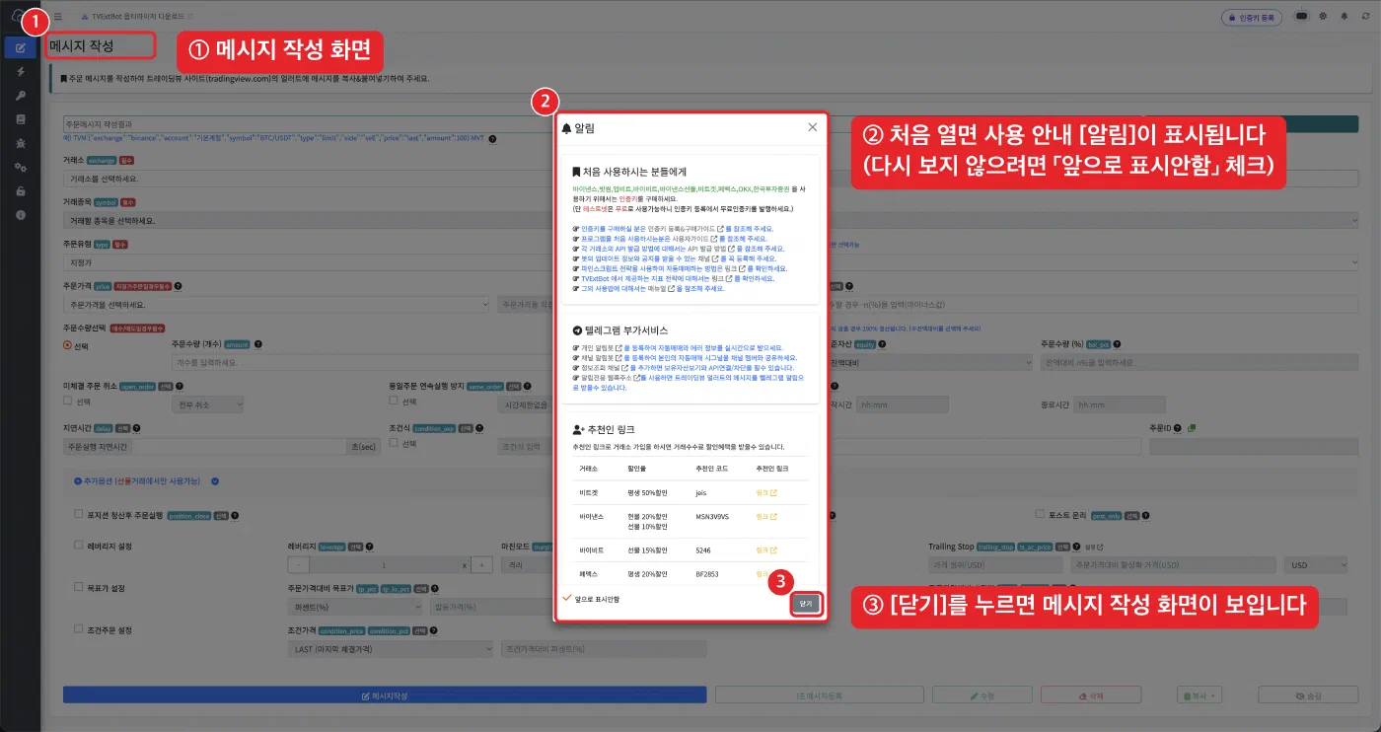This screenshot has height=732, width=1381.
Task: Check the 목표가 설정 checkbox
Action: pyautogui.click(x=79, y=587)
